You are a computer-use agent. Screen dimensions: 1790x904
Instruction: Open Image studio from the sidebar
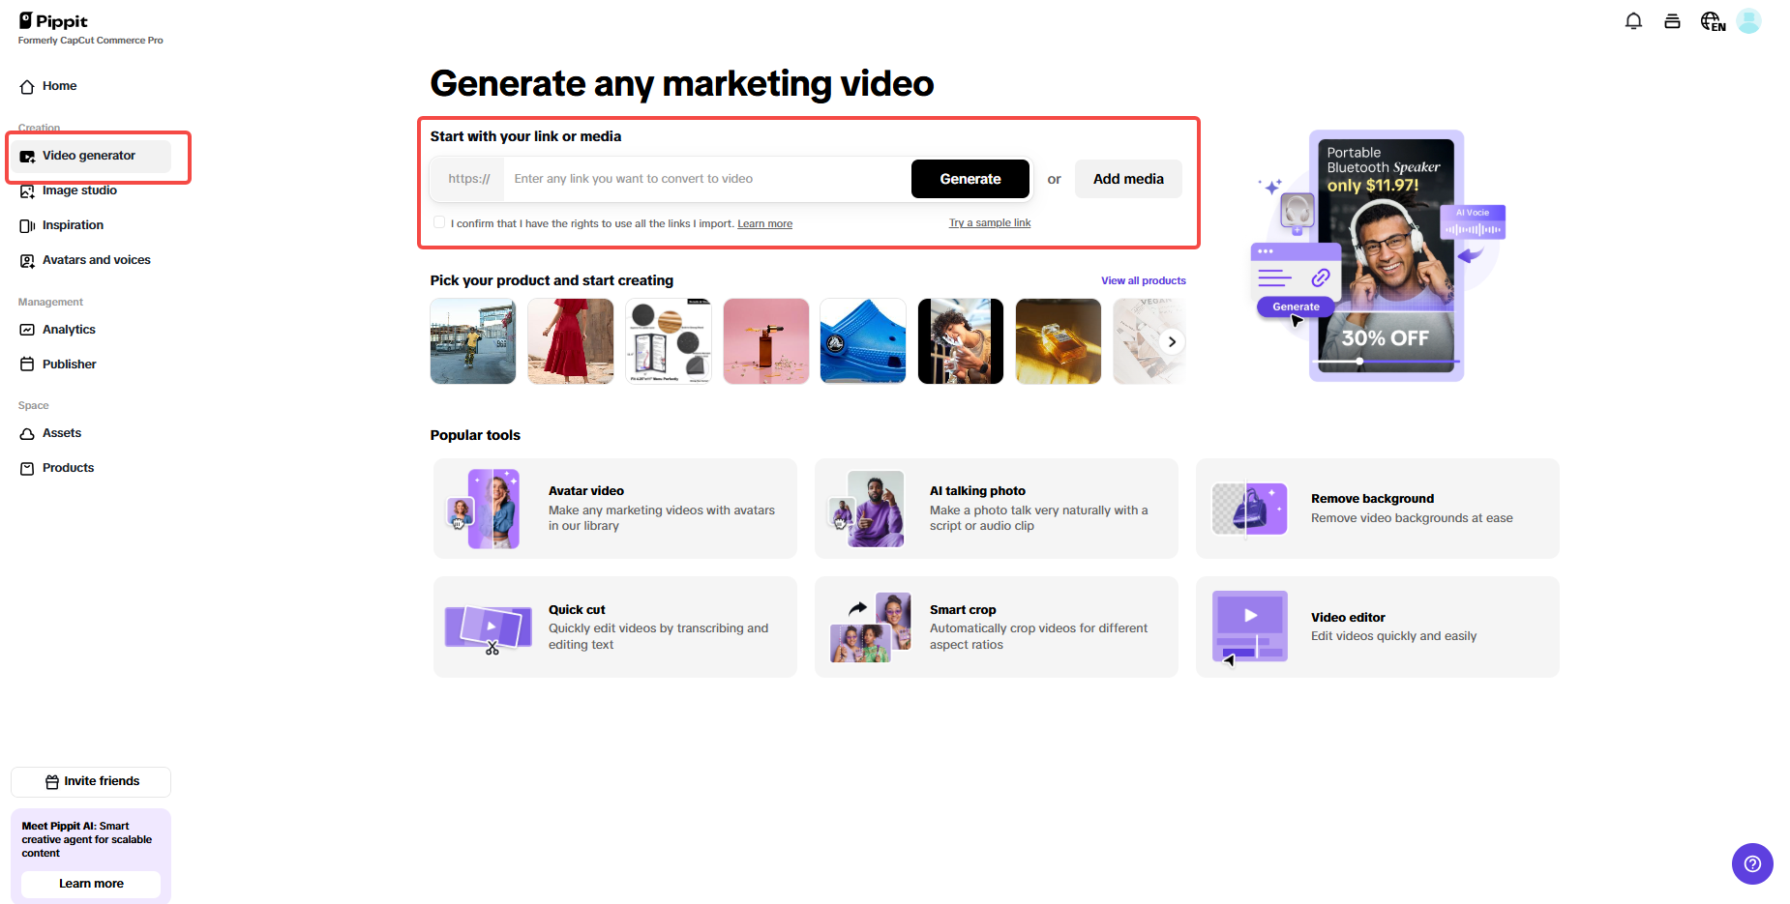(79, 190)
